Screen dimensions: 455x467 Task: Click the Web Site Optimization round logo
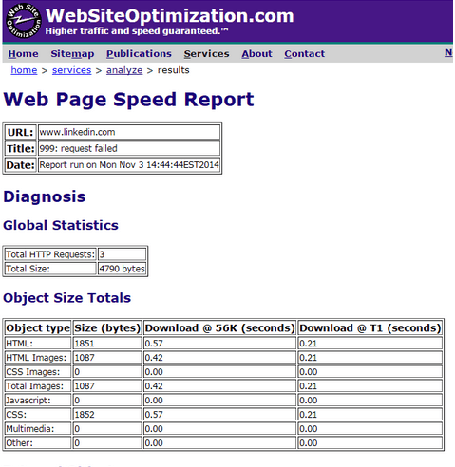pyautogui.click(x=24, y=21)
